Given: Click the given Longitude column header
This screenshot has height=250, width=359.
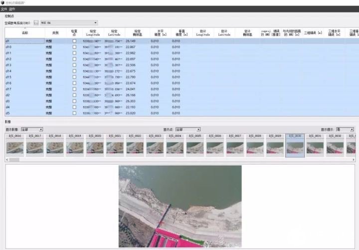Looking at the screenshot, I should click(x=93, y=33).
